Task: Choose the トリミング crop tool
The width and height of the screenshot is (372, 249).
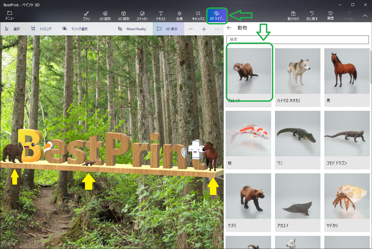Action: click(41, 29)
